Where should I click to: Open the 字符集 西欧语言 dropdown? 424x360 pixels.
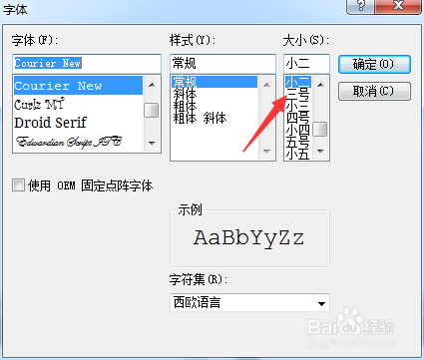[x=249, y=302]
